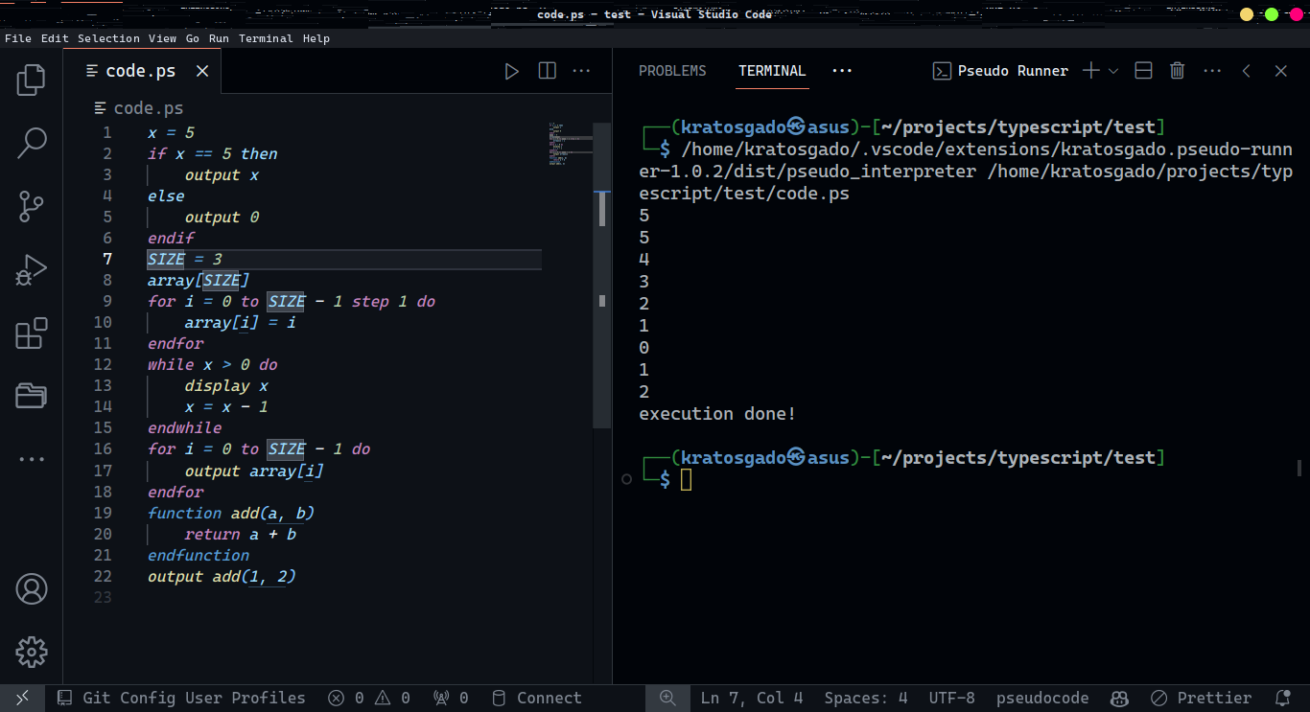Open notifications bell in status bar
The height and width of the screenshot is (712, 1310).
coord(1283,698)
